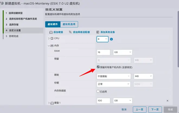
Task: Go to step 5 即将完成
Action: point(14,36)
